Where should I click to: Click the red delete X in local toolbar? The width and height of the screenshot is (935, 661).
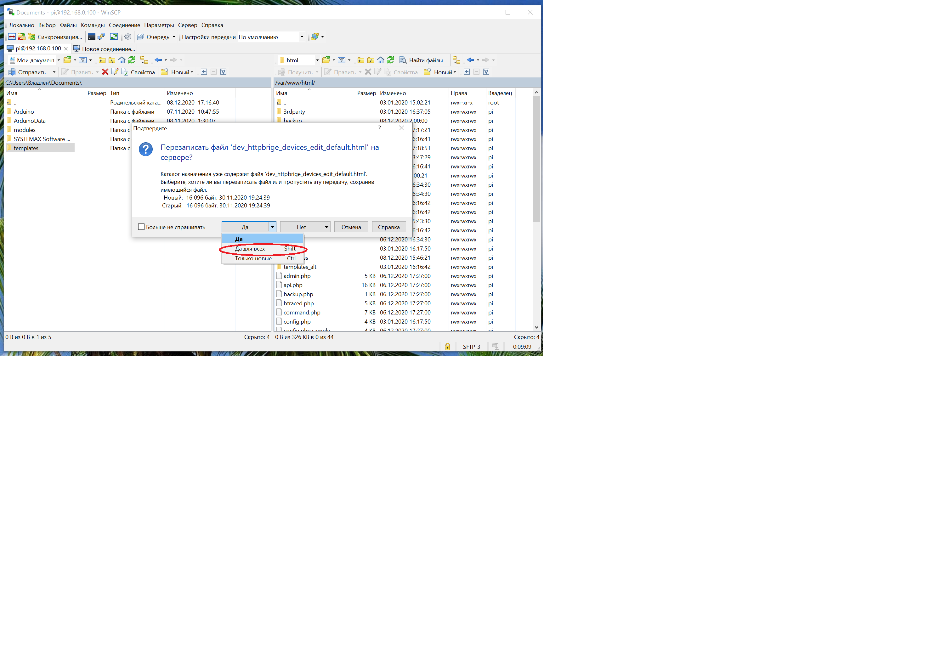(x=105, y=72)
